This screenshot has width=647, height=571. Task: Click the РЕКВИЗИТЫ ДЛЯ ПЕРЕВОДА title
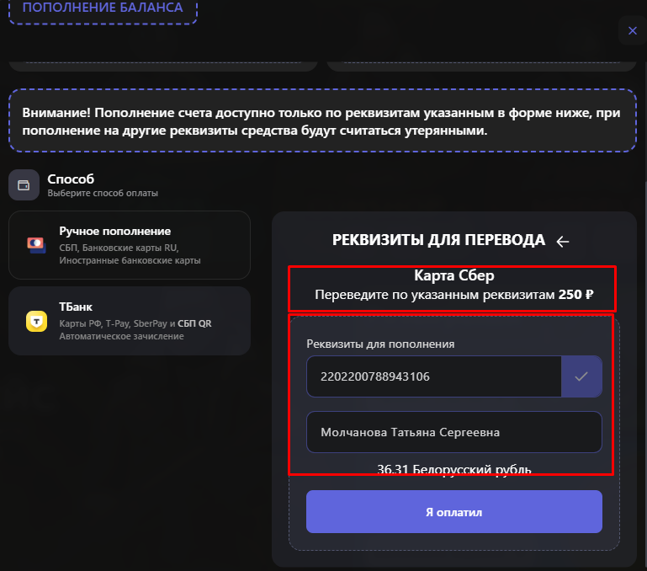pos(438,240)
